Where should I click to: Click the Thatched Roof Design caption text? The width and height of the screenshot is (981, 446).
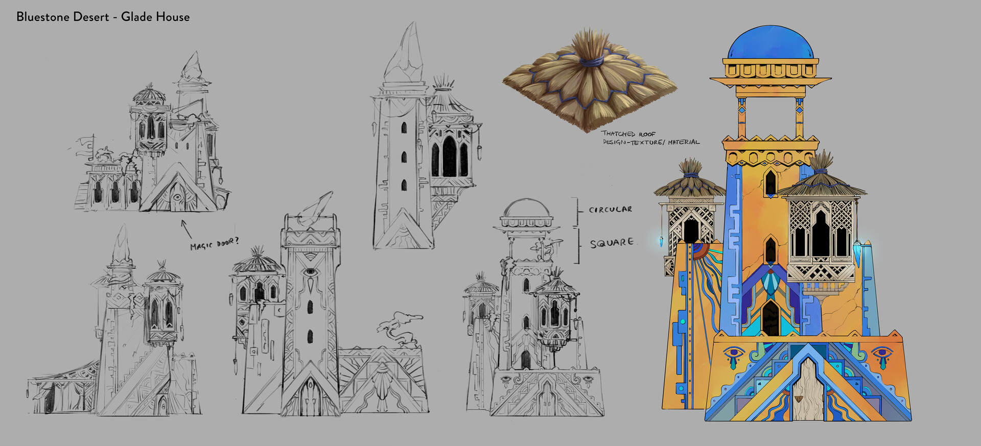tap(650, 138)
